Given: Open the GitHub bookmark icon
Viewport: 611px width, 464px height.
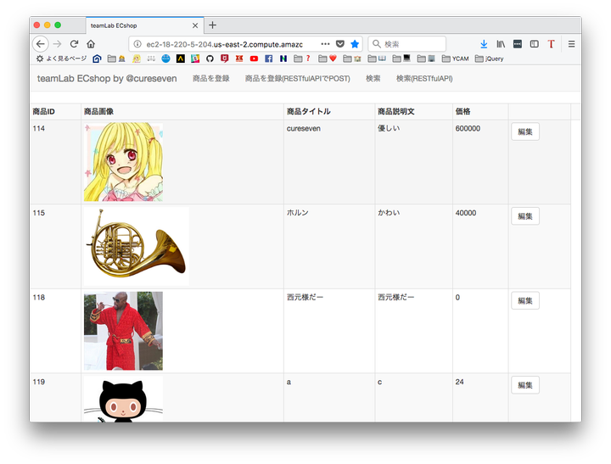Looking at the screenshot, I should click(x=210, y=59).
